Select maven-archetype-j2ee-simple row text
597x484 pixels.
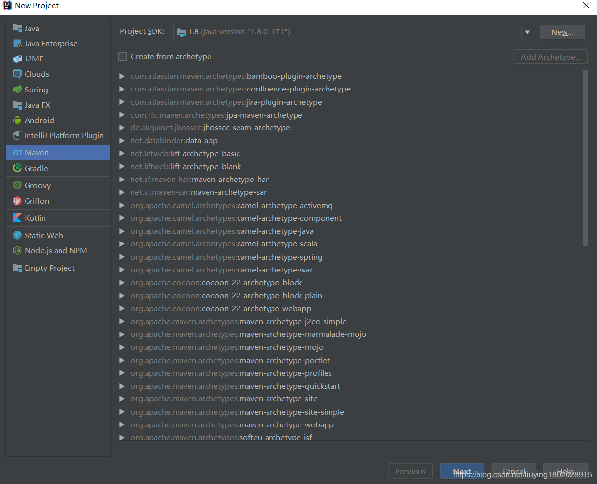click(239, 321)
